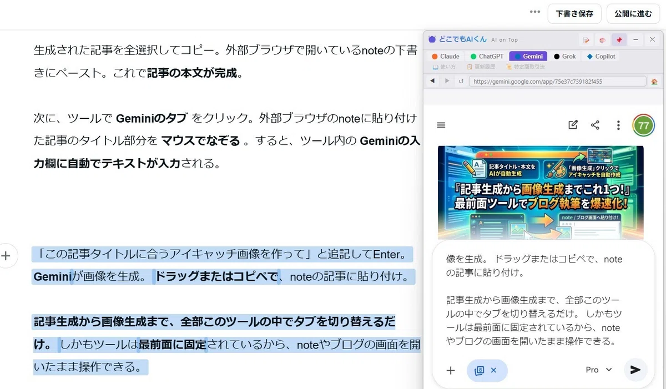Click the plus insert button beside the paragraph
This screenshot has height=389, width=666.
(6, 256)
